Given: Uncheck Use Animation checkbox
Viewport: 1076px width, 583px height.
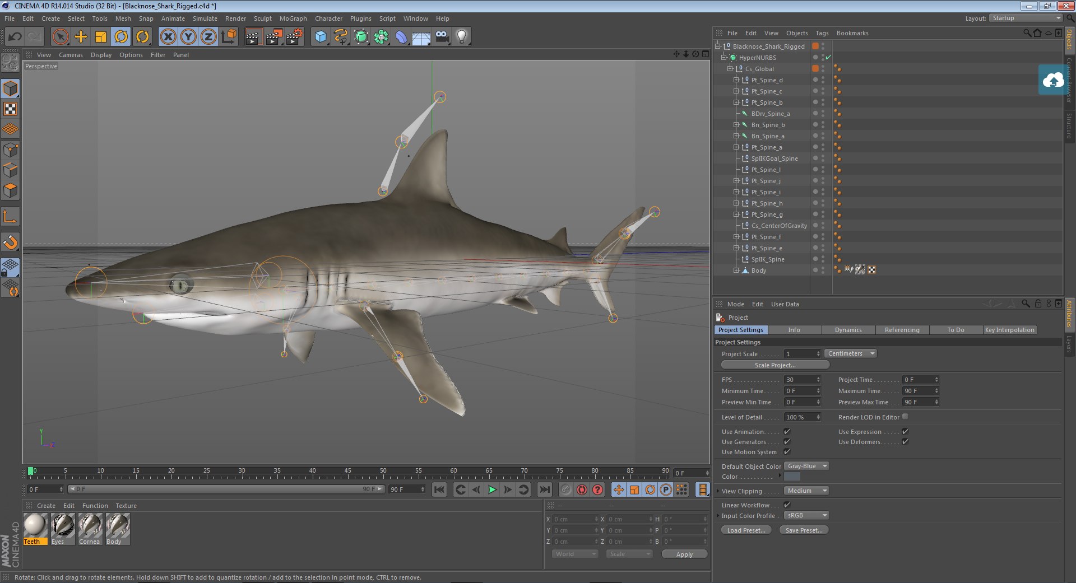Looking at the screenshot, I should pos(787,431).
